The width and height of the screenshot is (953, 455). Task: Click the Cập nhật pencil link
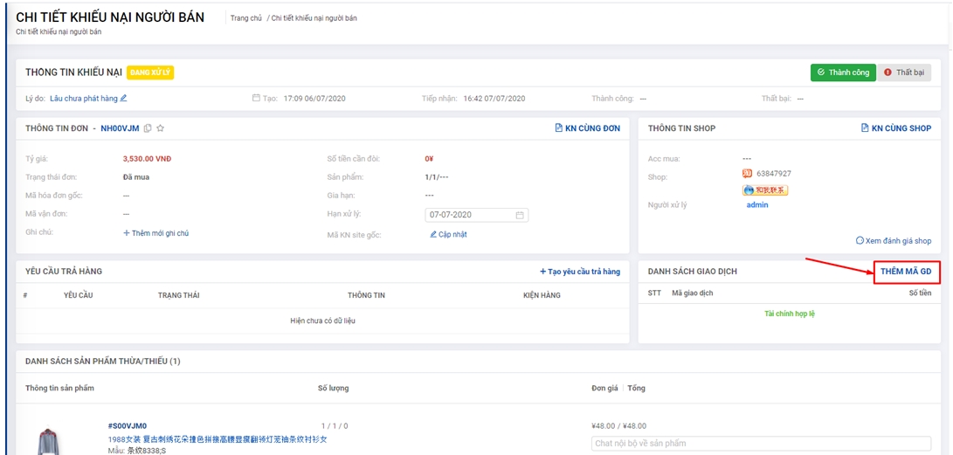[x=448, y=235]
